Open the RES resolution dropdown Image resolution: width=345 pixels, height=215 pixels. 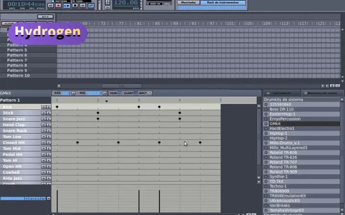coord(105,93)
